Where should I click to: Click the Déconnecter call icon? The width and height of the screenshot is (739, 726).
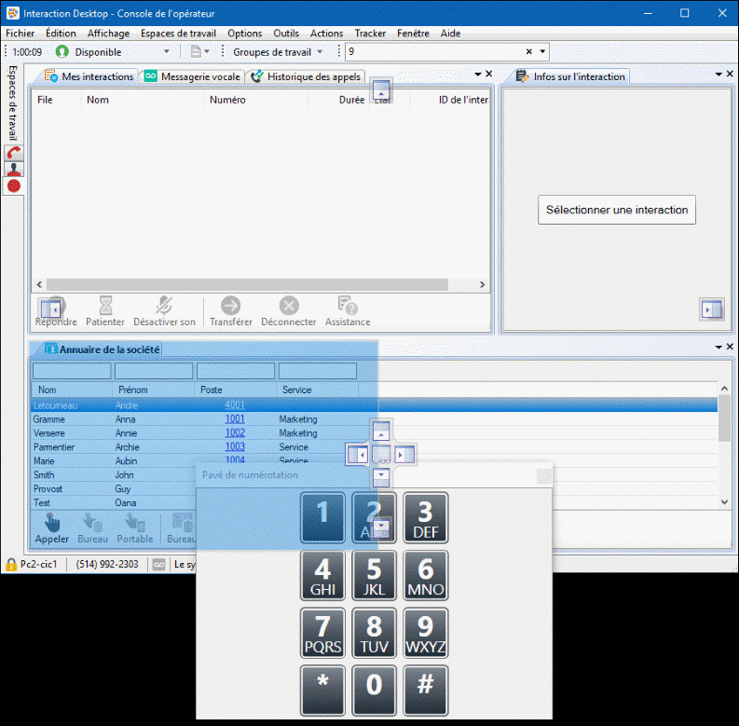click(289, 306)
